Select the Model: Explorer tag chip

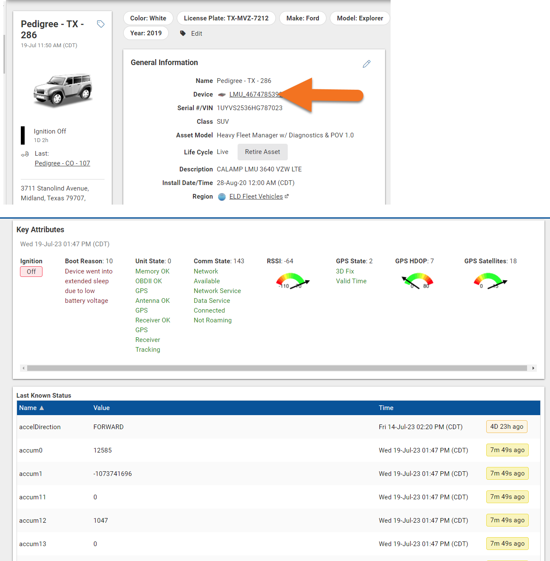360,18
